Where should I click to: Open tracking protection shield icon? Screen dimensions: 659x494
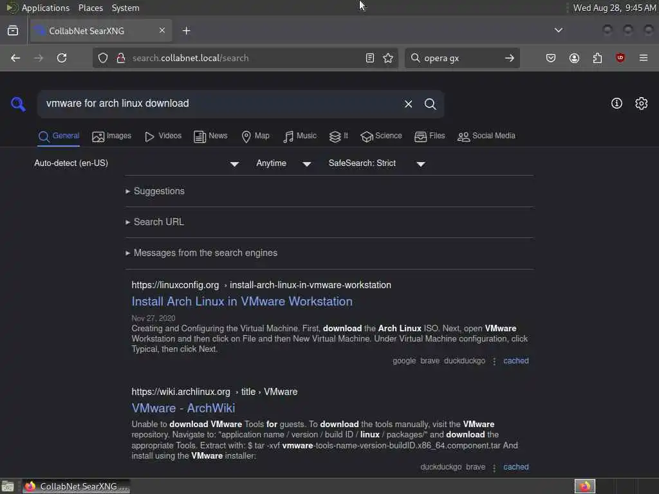(103, 58)
